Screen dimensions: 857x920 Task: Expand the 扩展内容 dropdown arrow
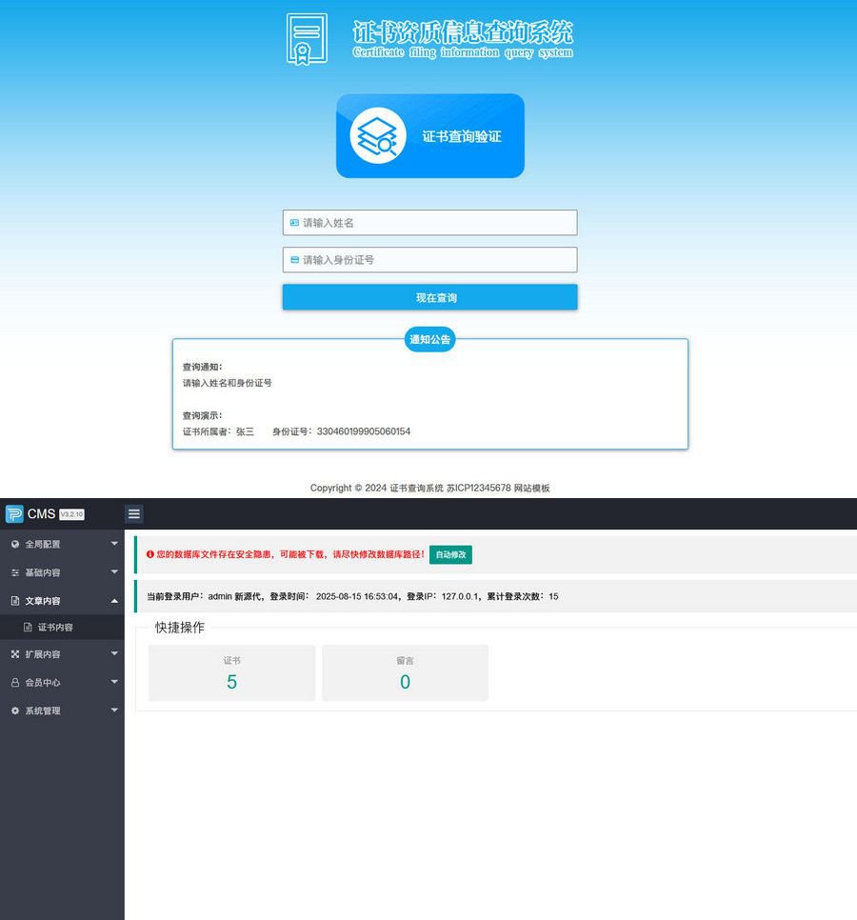point(114,654)
